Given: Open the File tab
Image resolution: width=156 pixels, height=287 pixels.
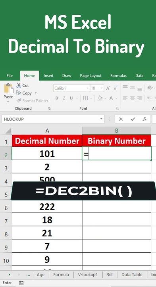Looking at the screenshot, I should coord(10,76).
